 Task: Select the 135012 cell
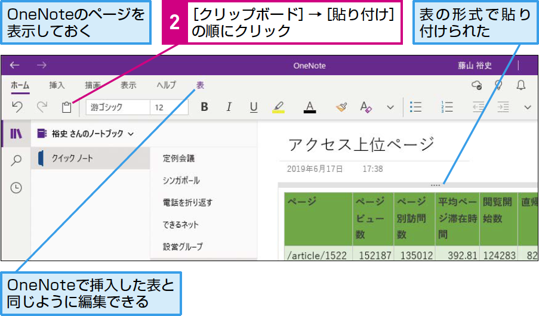[x=415, y=255]
